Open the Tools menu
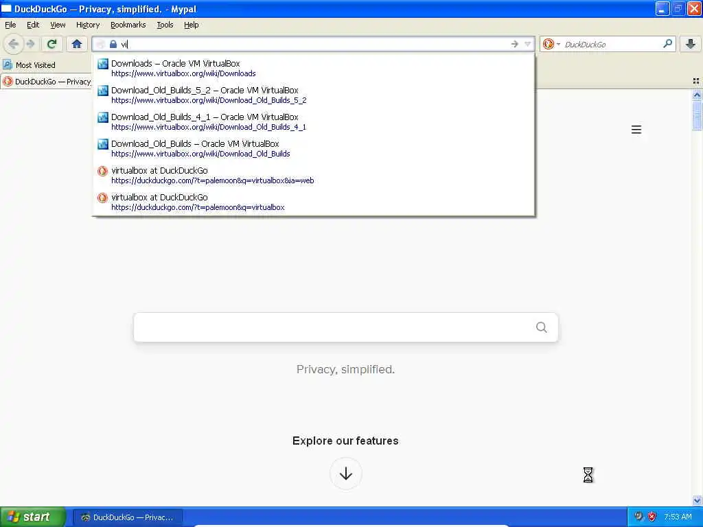This screenshot has height=527, width=703. tap(165, 25)
